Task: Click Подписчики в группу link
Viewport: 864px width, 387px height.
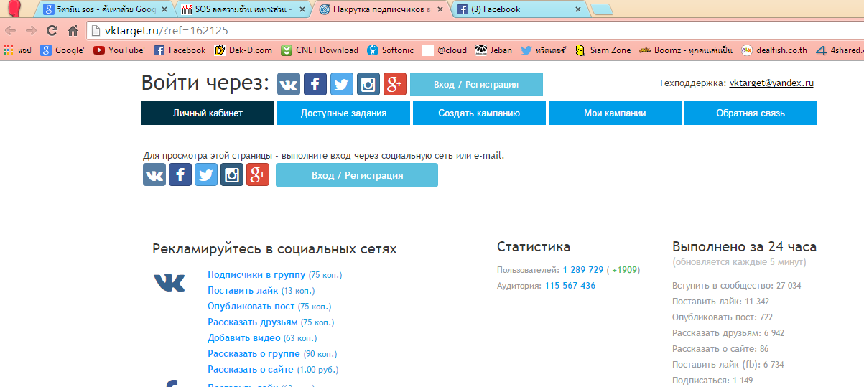Action: (x=256, y=275)
